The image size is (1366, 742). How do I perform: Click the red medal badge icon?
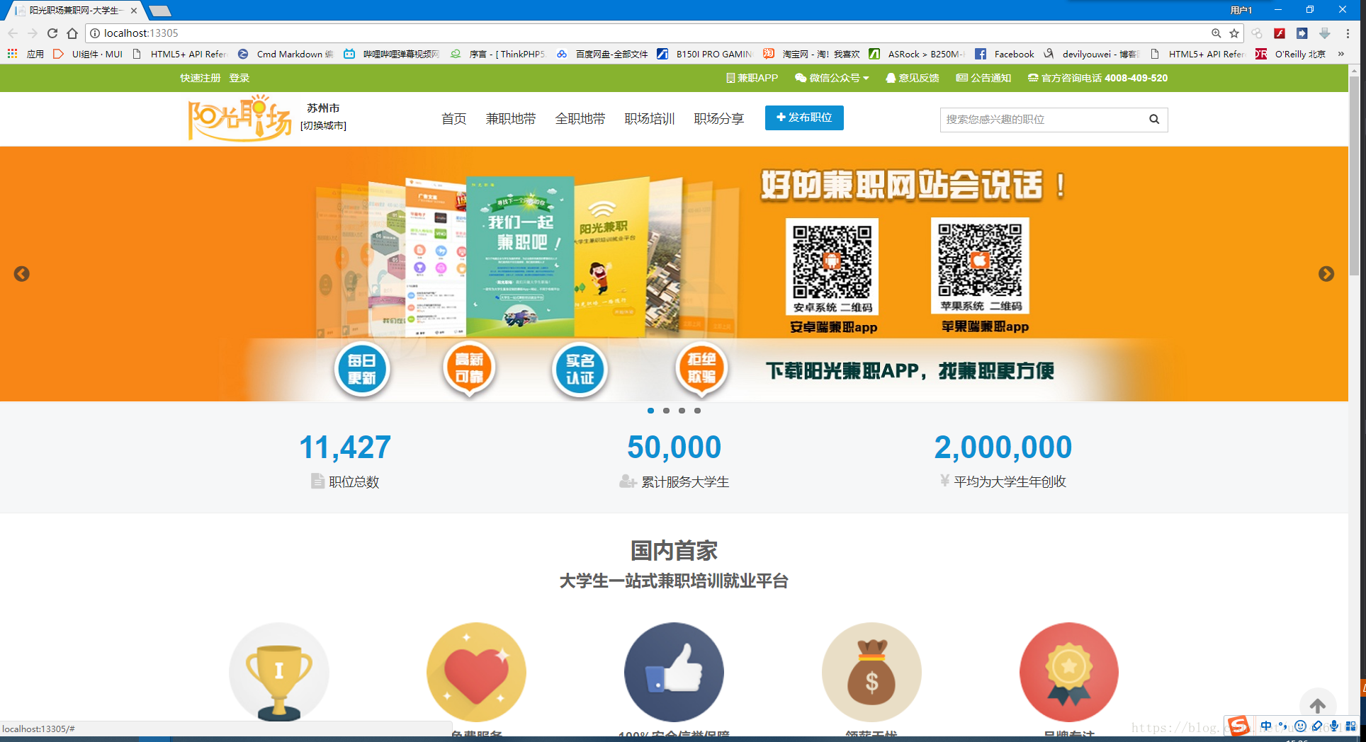(x=1069, y=672)
